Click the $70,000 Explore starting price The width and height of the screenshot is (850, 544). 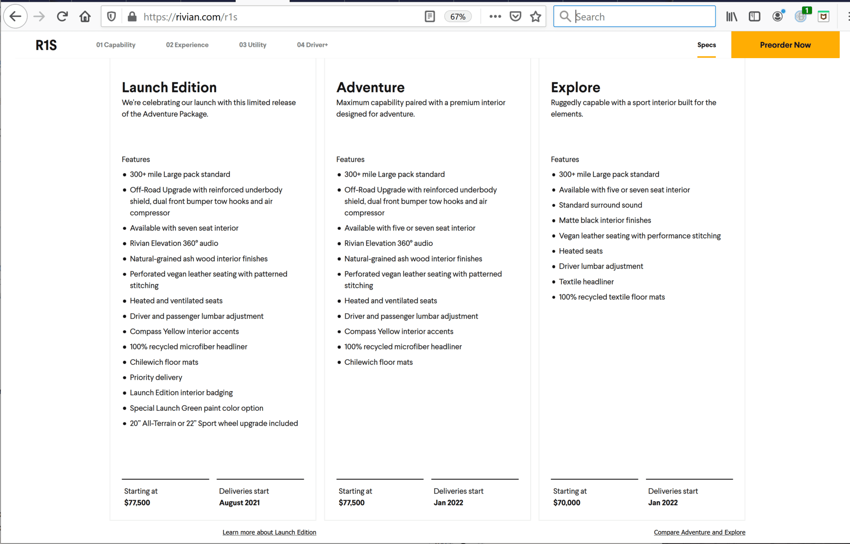click(567, 503)
